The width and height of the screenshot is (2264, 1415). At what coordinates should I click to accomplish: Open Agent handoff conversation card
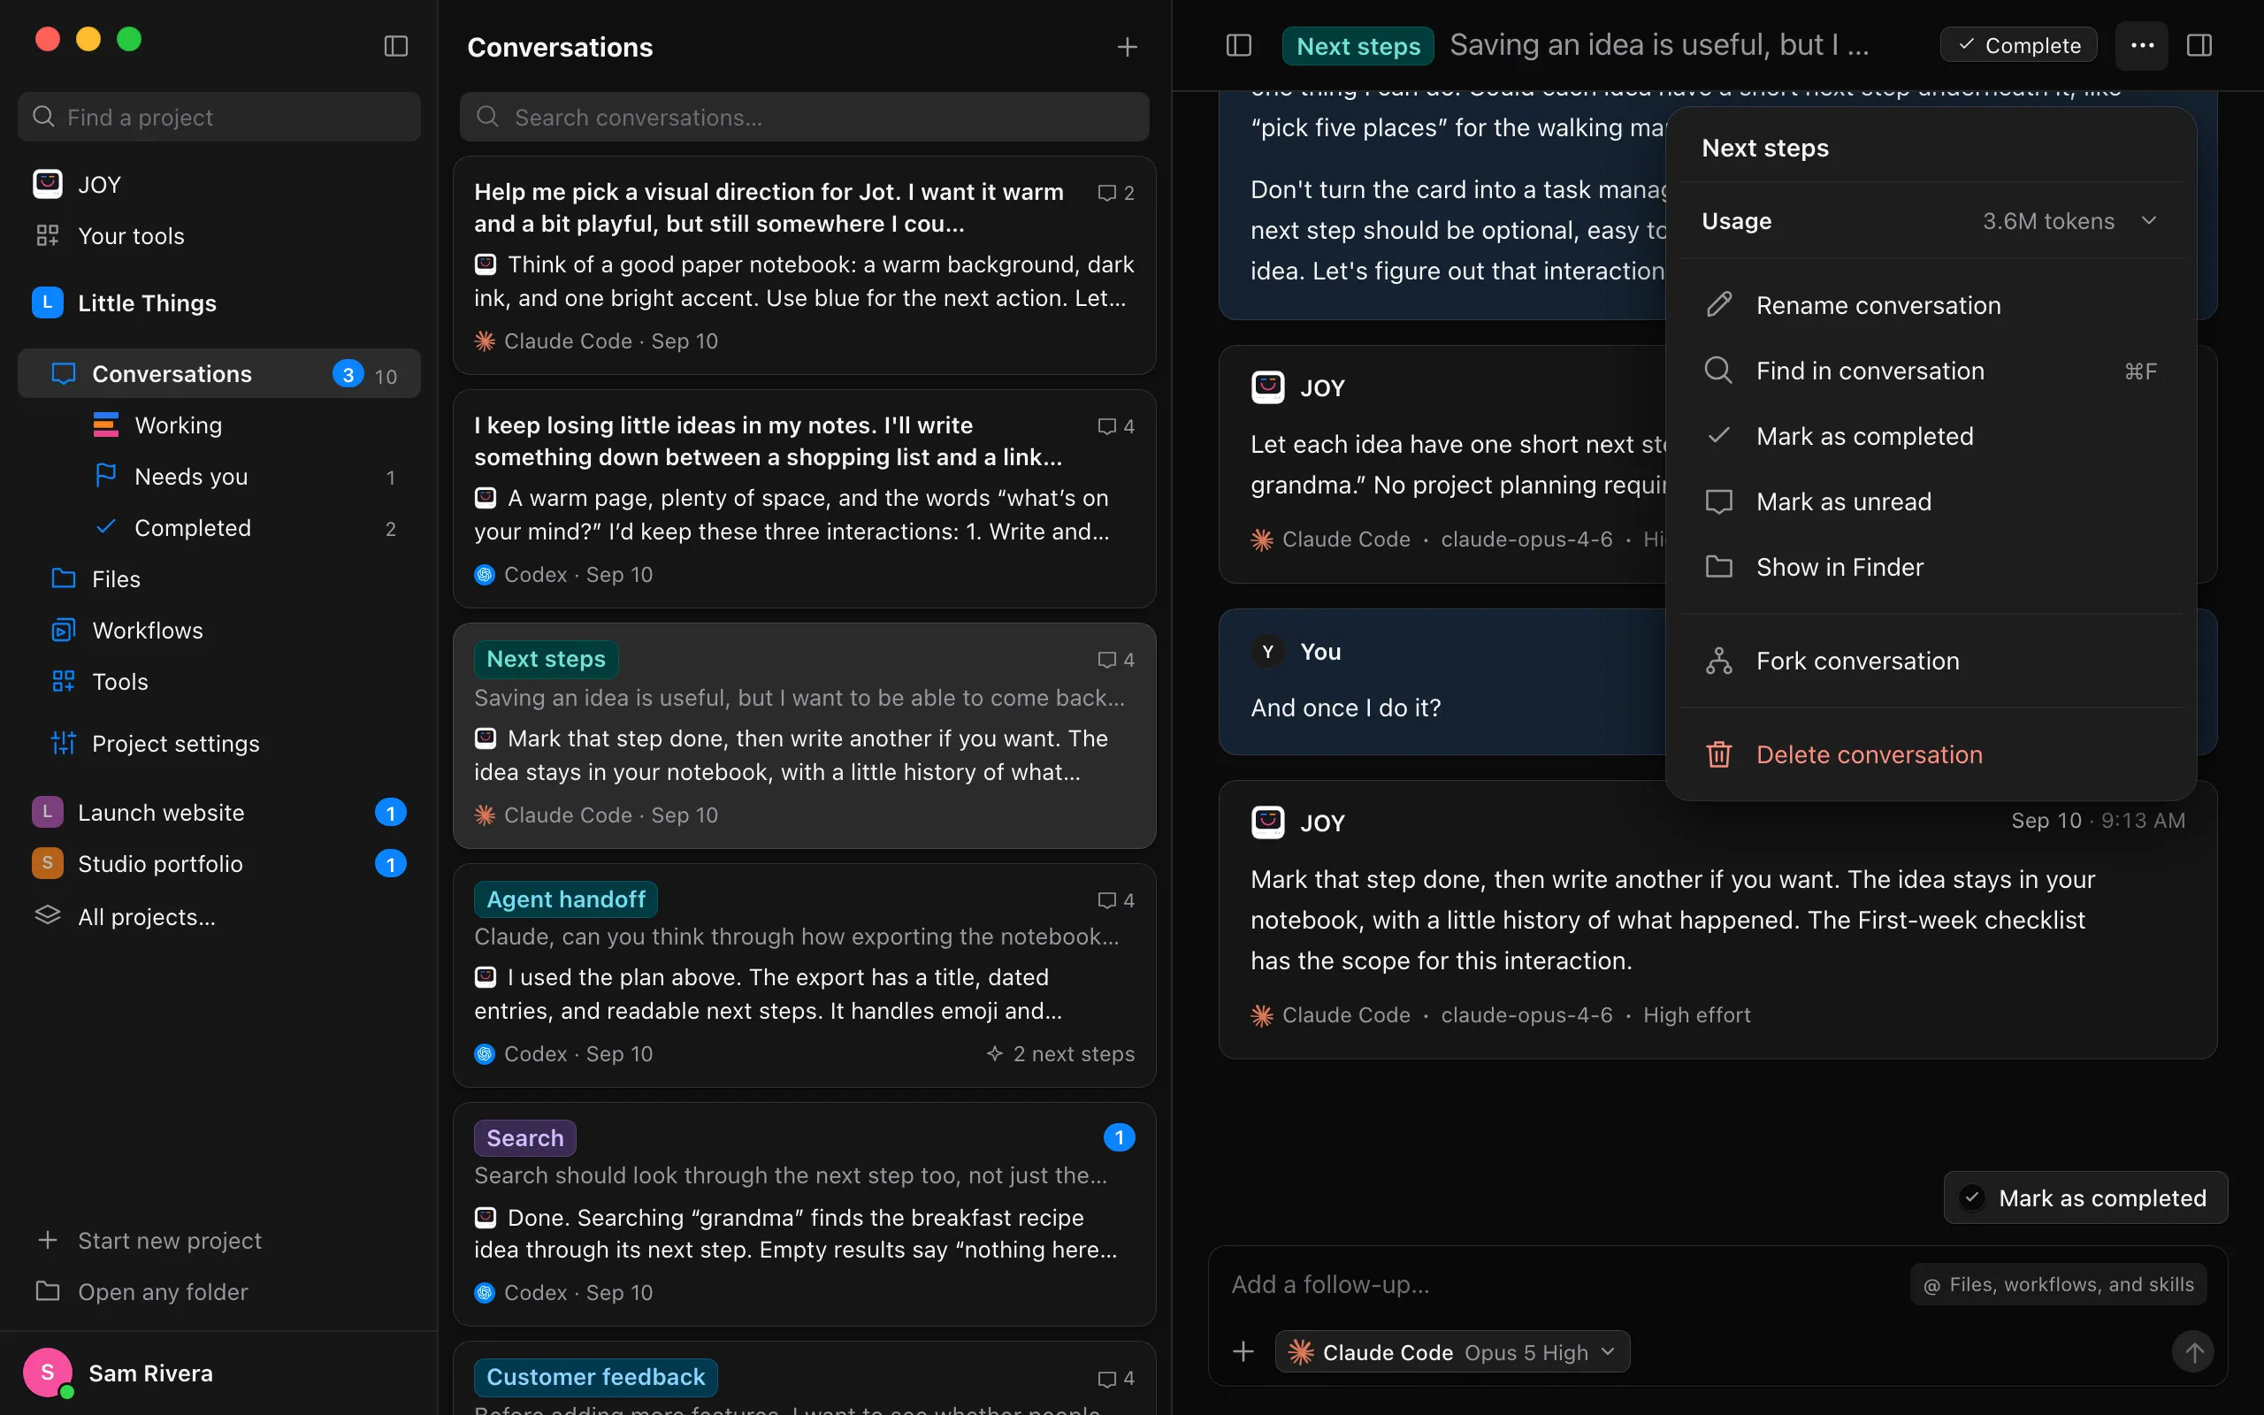(x=804, y=975)
